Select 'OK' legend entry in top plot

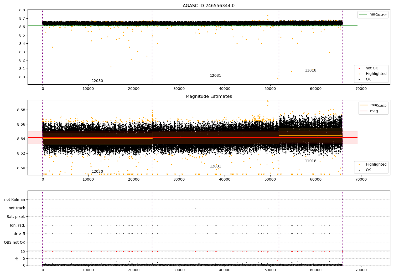coord(368,79)
